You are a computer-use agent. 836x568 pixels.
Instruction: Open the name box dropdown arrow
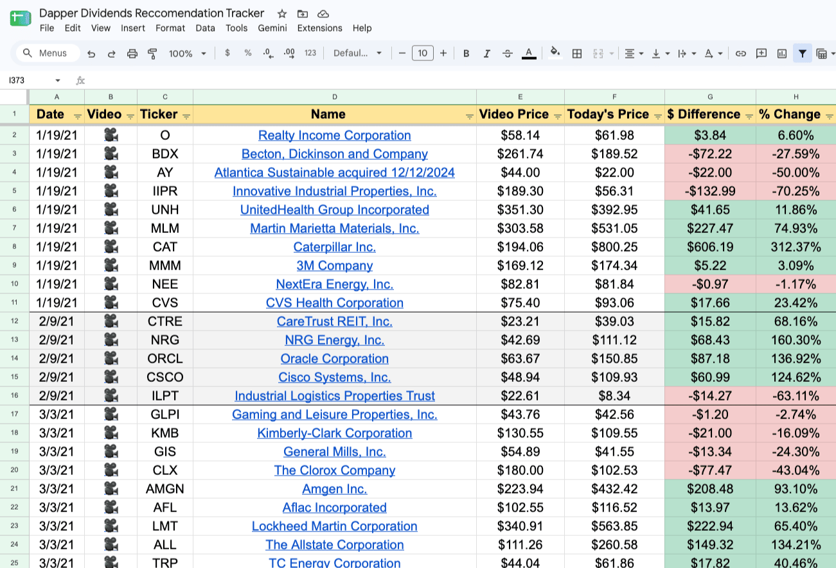[58, 80]
